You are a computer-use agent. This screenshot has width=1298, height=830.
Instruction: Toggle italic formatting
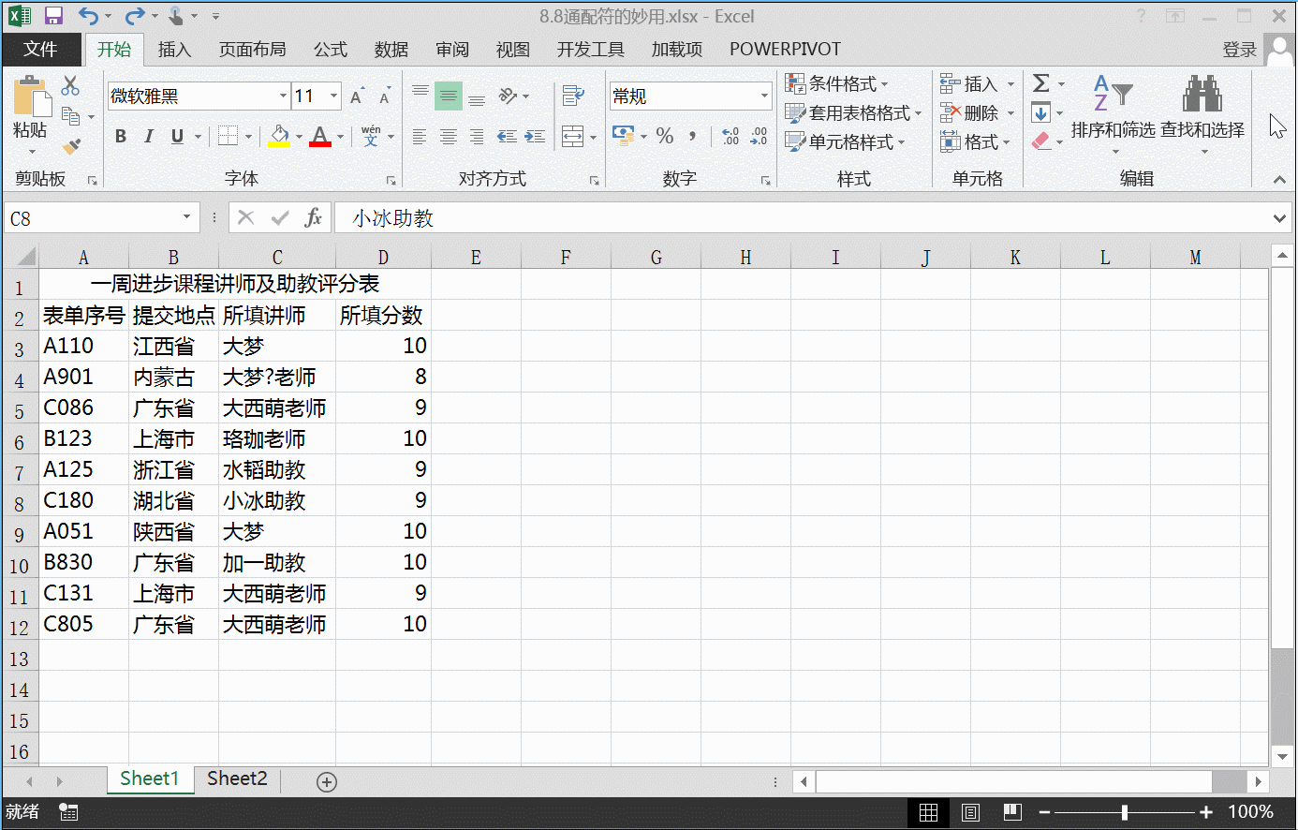pyautogui.click(x=148, y=136)
